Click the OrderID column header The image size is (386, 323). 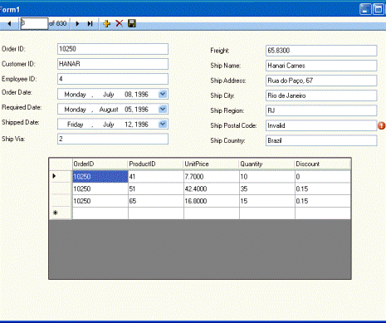coord(100,164)
